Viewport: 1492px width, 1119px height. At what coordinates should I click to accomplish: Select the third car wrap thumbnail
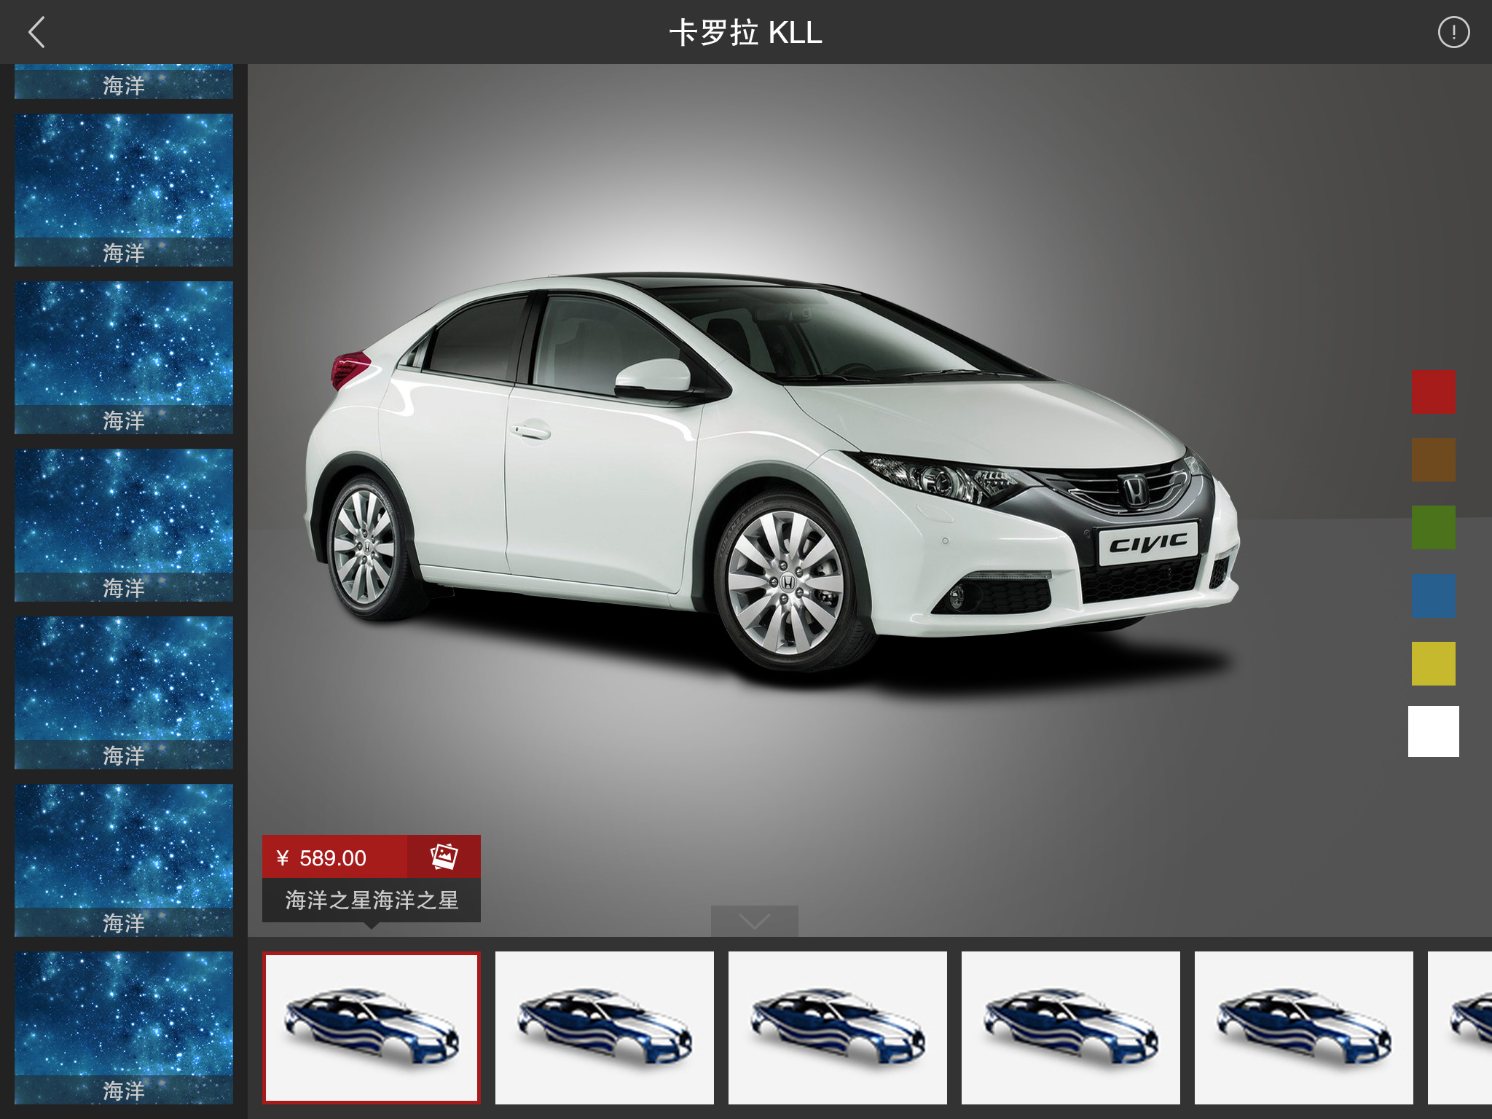[x=838, y=1028]
